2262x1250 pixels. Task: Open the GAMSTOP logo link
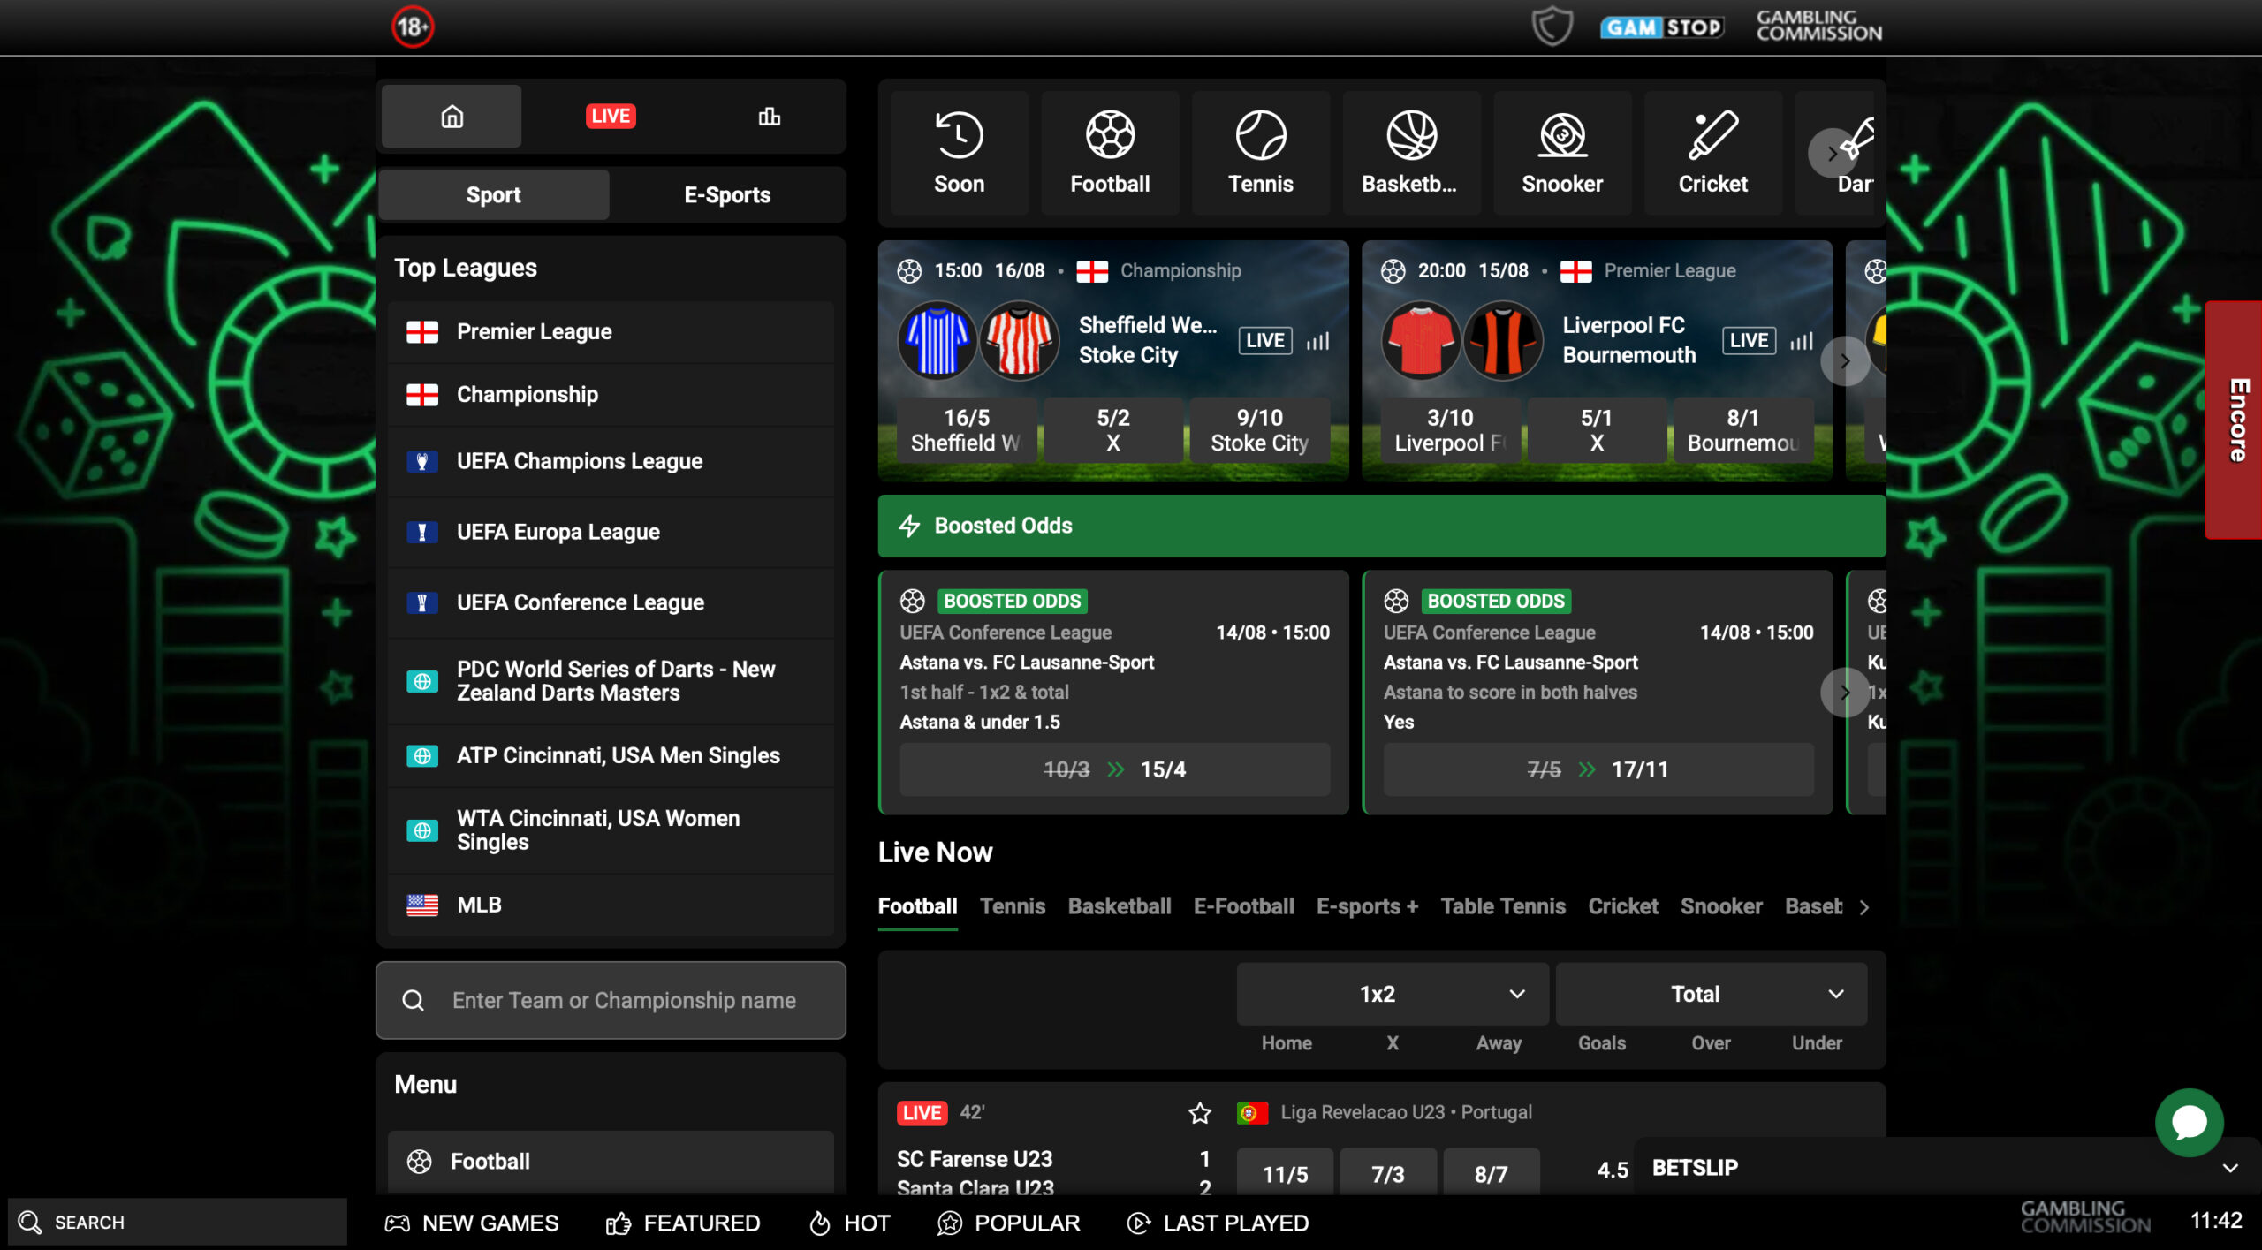coord(1661,27)
